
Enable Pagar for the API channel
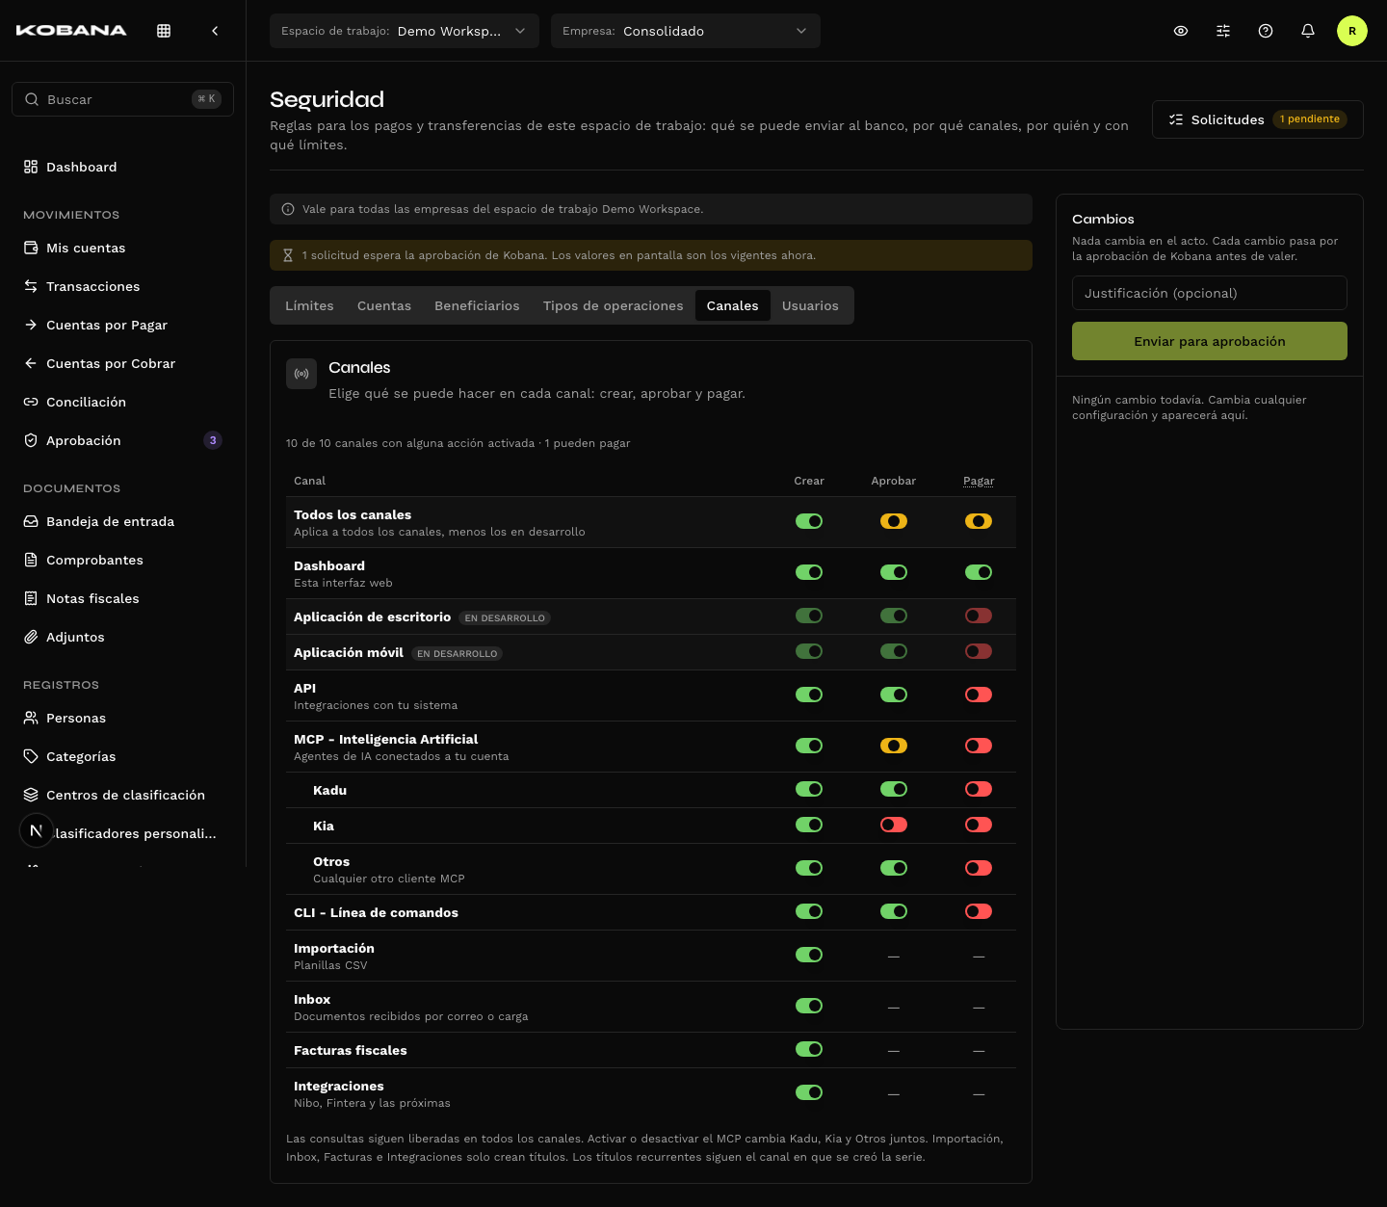[979, 695]
